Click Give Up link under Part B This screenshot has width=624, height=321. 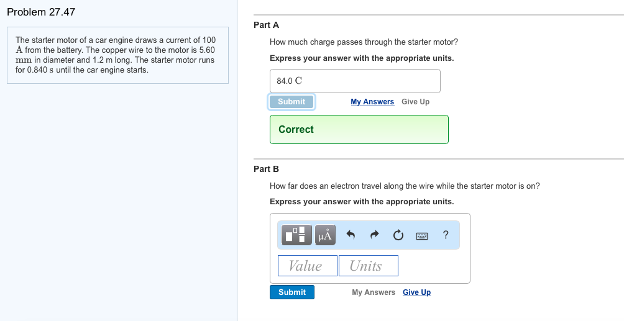(416, 292)
